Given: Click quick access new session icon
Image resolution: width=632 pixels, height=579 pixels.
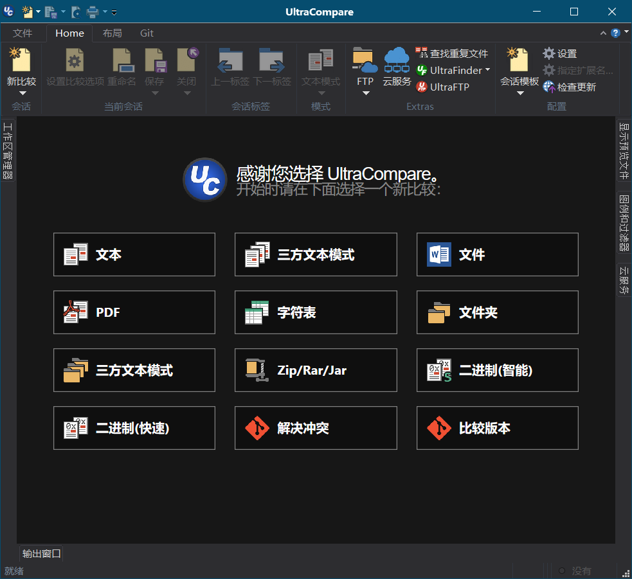Looking at the screenshot, I should (28, 12).
